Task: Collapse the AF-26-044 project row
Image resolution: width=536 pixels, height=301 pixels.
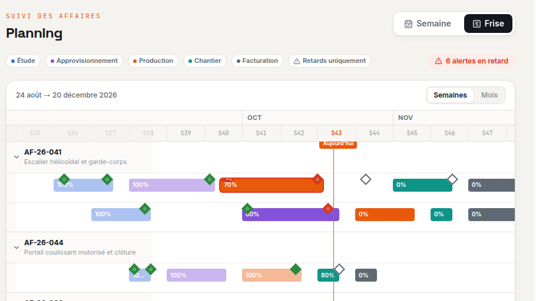Action: (x=16, y=248)
